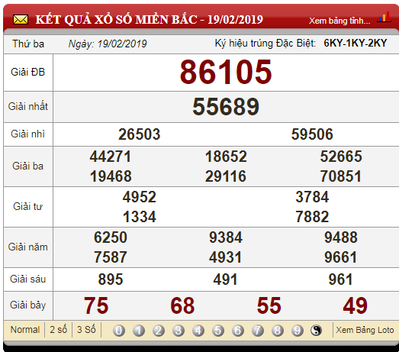399x352 pixels.
Task: Click second prize number 26503
Action: click(x=140, y=134)
